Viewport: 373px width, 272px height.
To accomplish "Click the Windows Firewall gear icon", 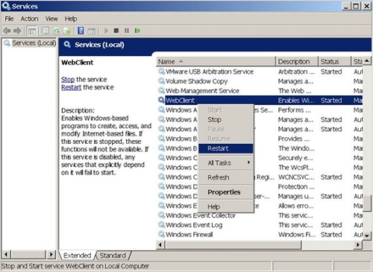I will tap(161, 234).
